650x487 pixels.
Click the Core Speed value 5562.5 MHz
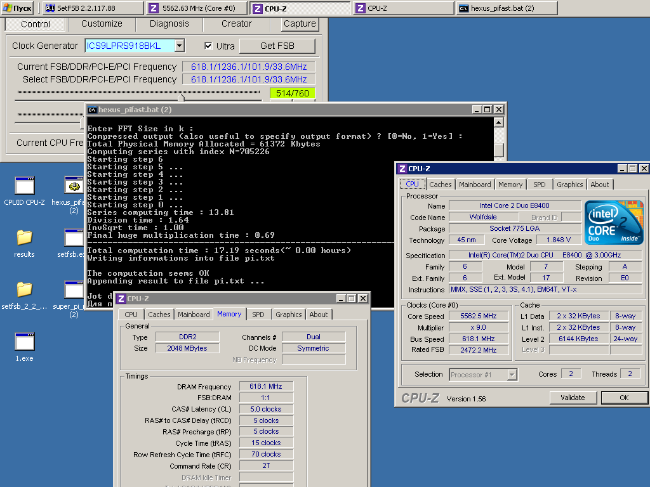tap(479, 316)
